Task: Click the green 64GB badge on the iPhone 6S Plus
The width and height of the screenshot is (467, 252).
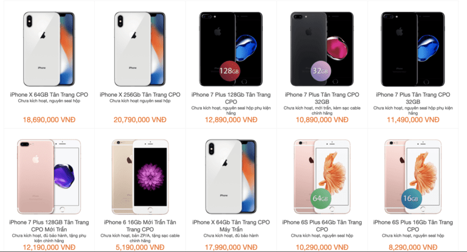Action: 320,198
